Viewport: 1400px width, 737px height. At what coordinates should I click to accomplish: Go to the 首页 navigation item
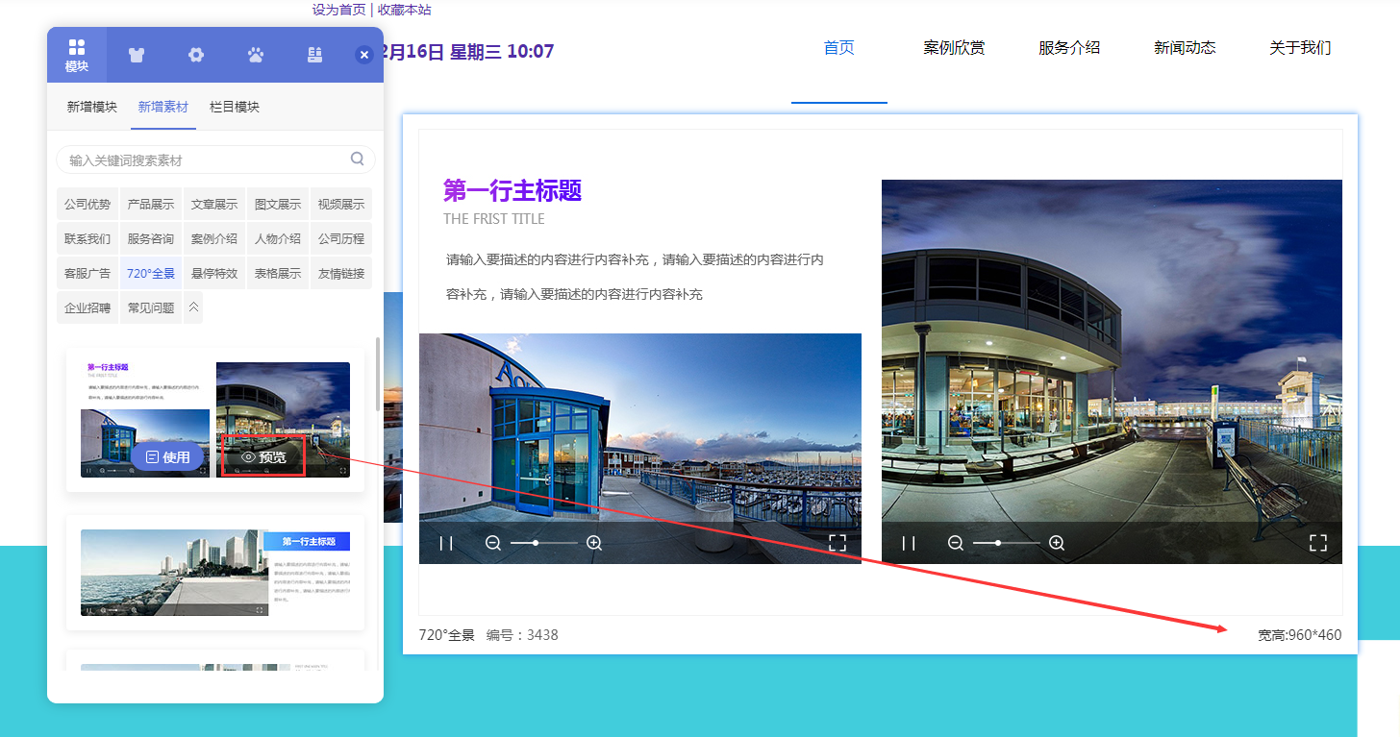pos(839,48)
